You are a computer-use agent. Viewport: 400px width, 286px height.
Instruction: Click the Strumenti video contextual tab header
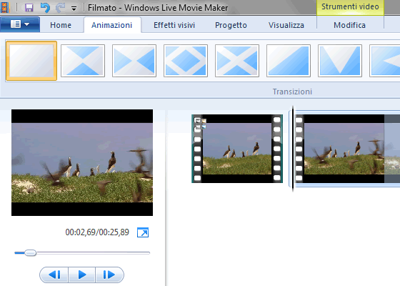[x=350, y=6]
